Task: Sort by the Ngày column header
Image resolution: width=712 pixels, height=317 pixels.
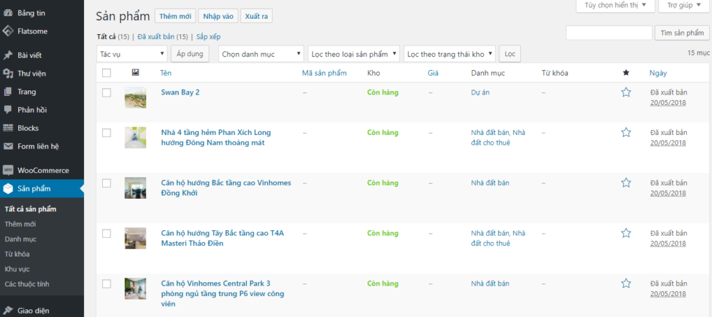Action: click(x=658, y=73)
